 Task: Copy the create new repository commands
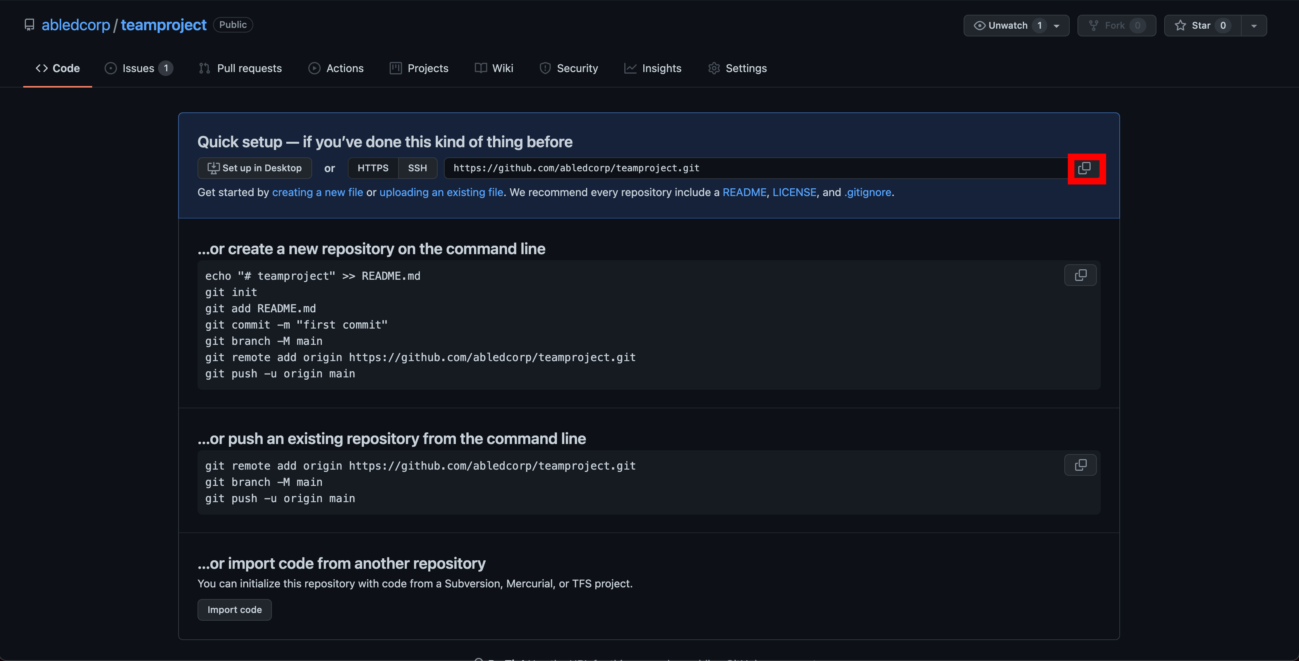1080,275
